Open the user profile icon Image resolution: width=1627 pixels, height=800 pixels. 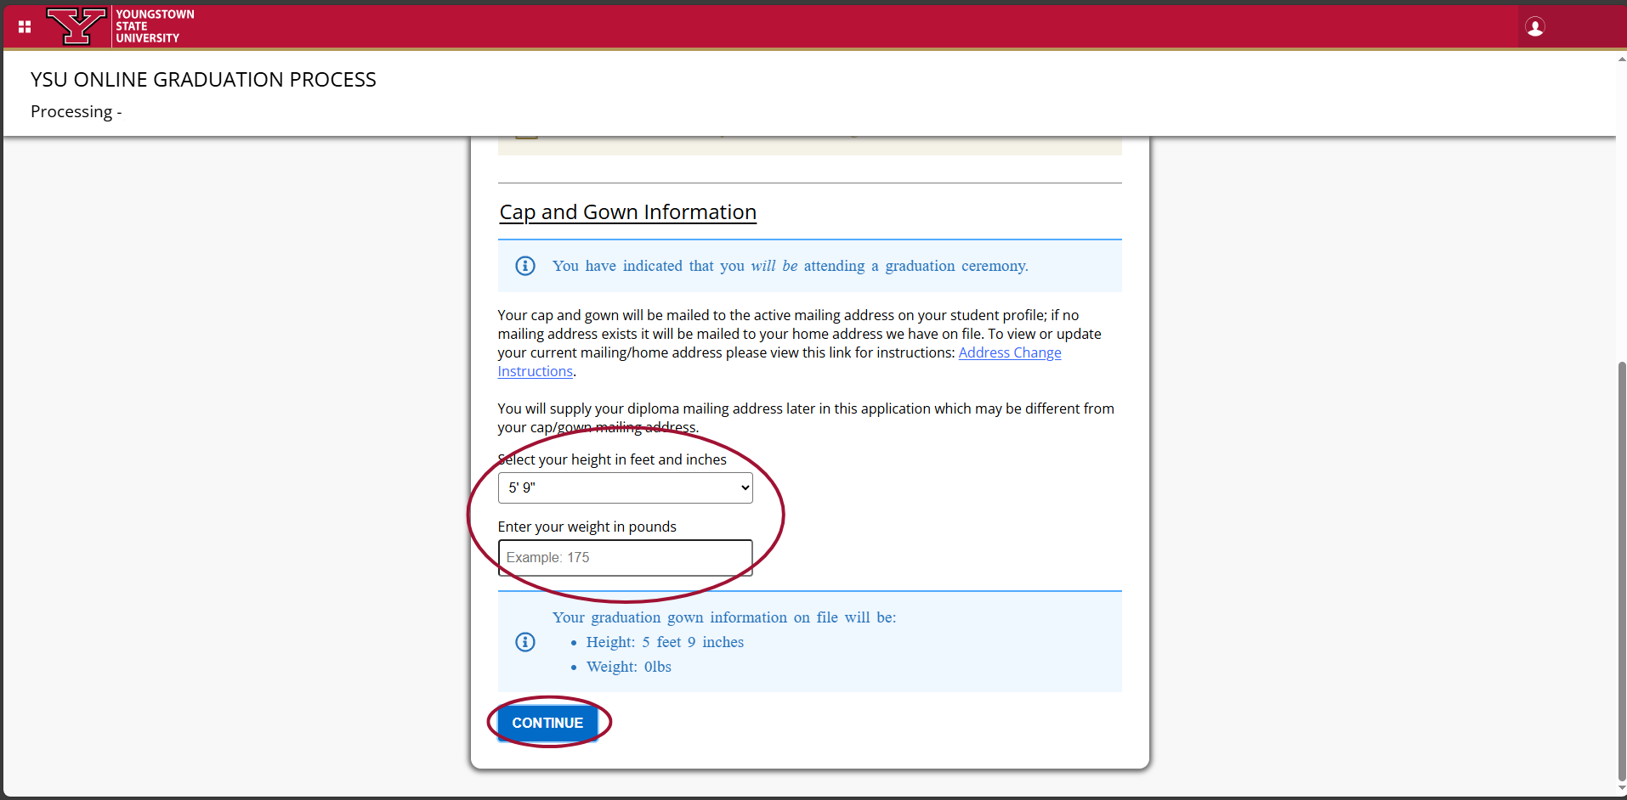coord(1534,27)
